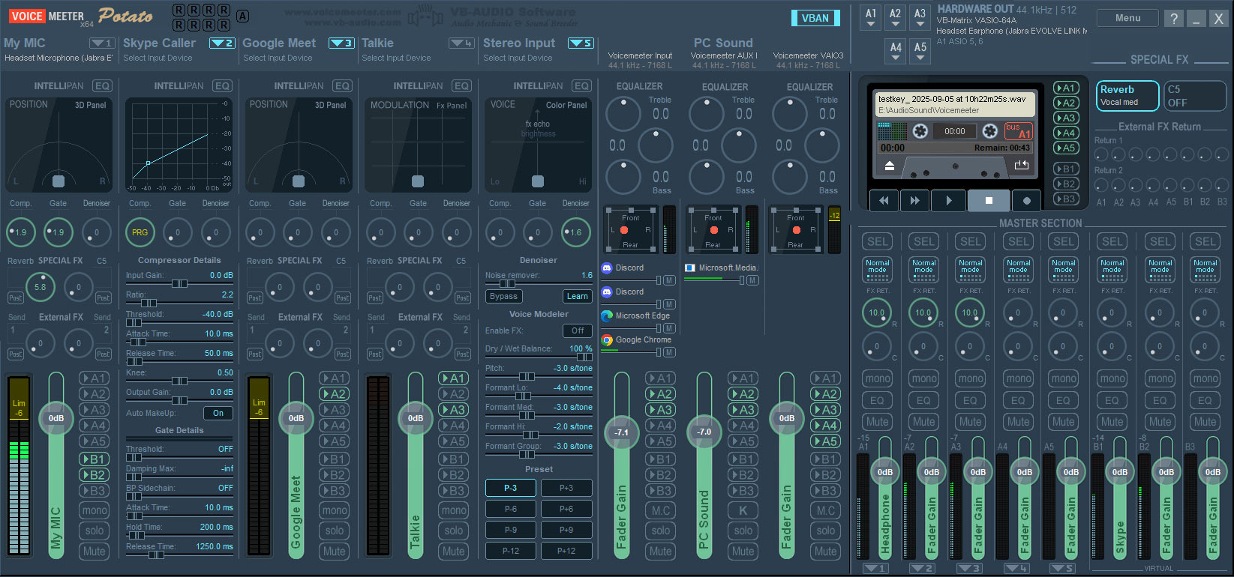Open the Menu button

(x=1127, y=18)
